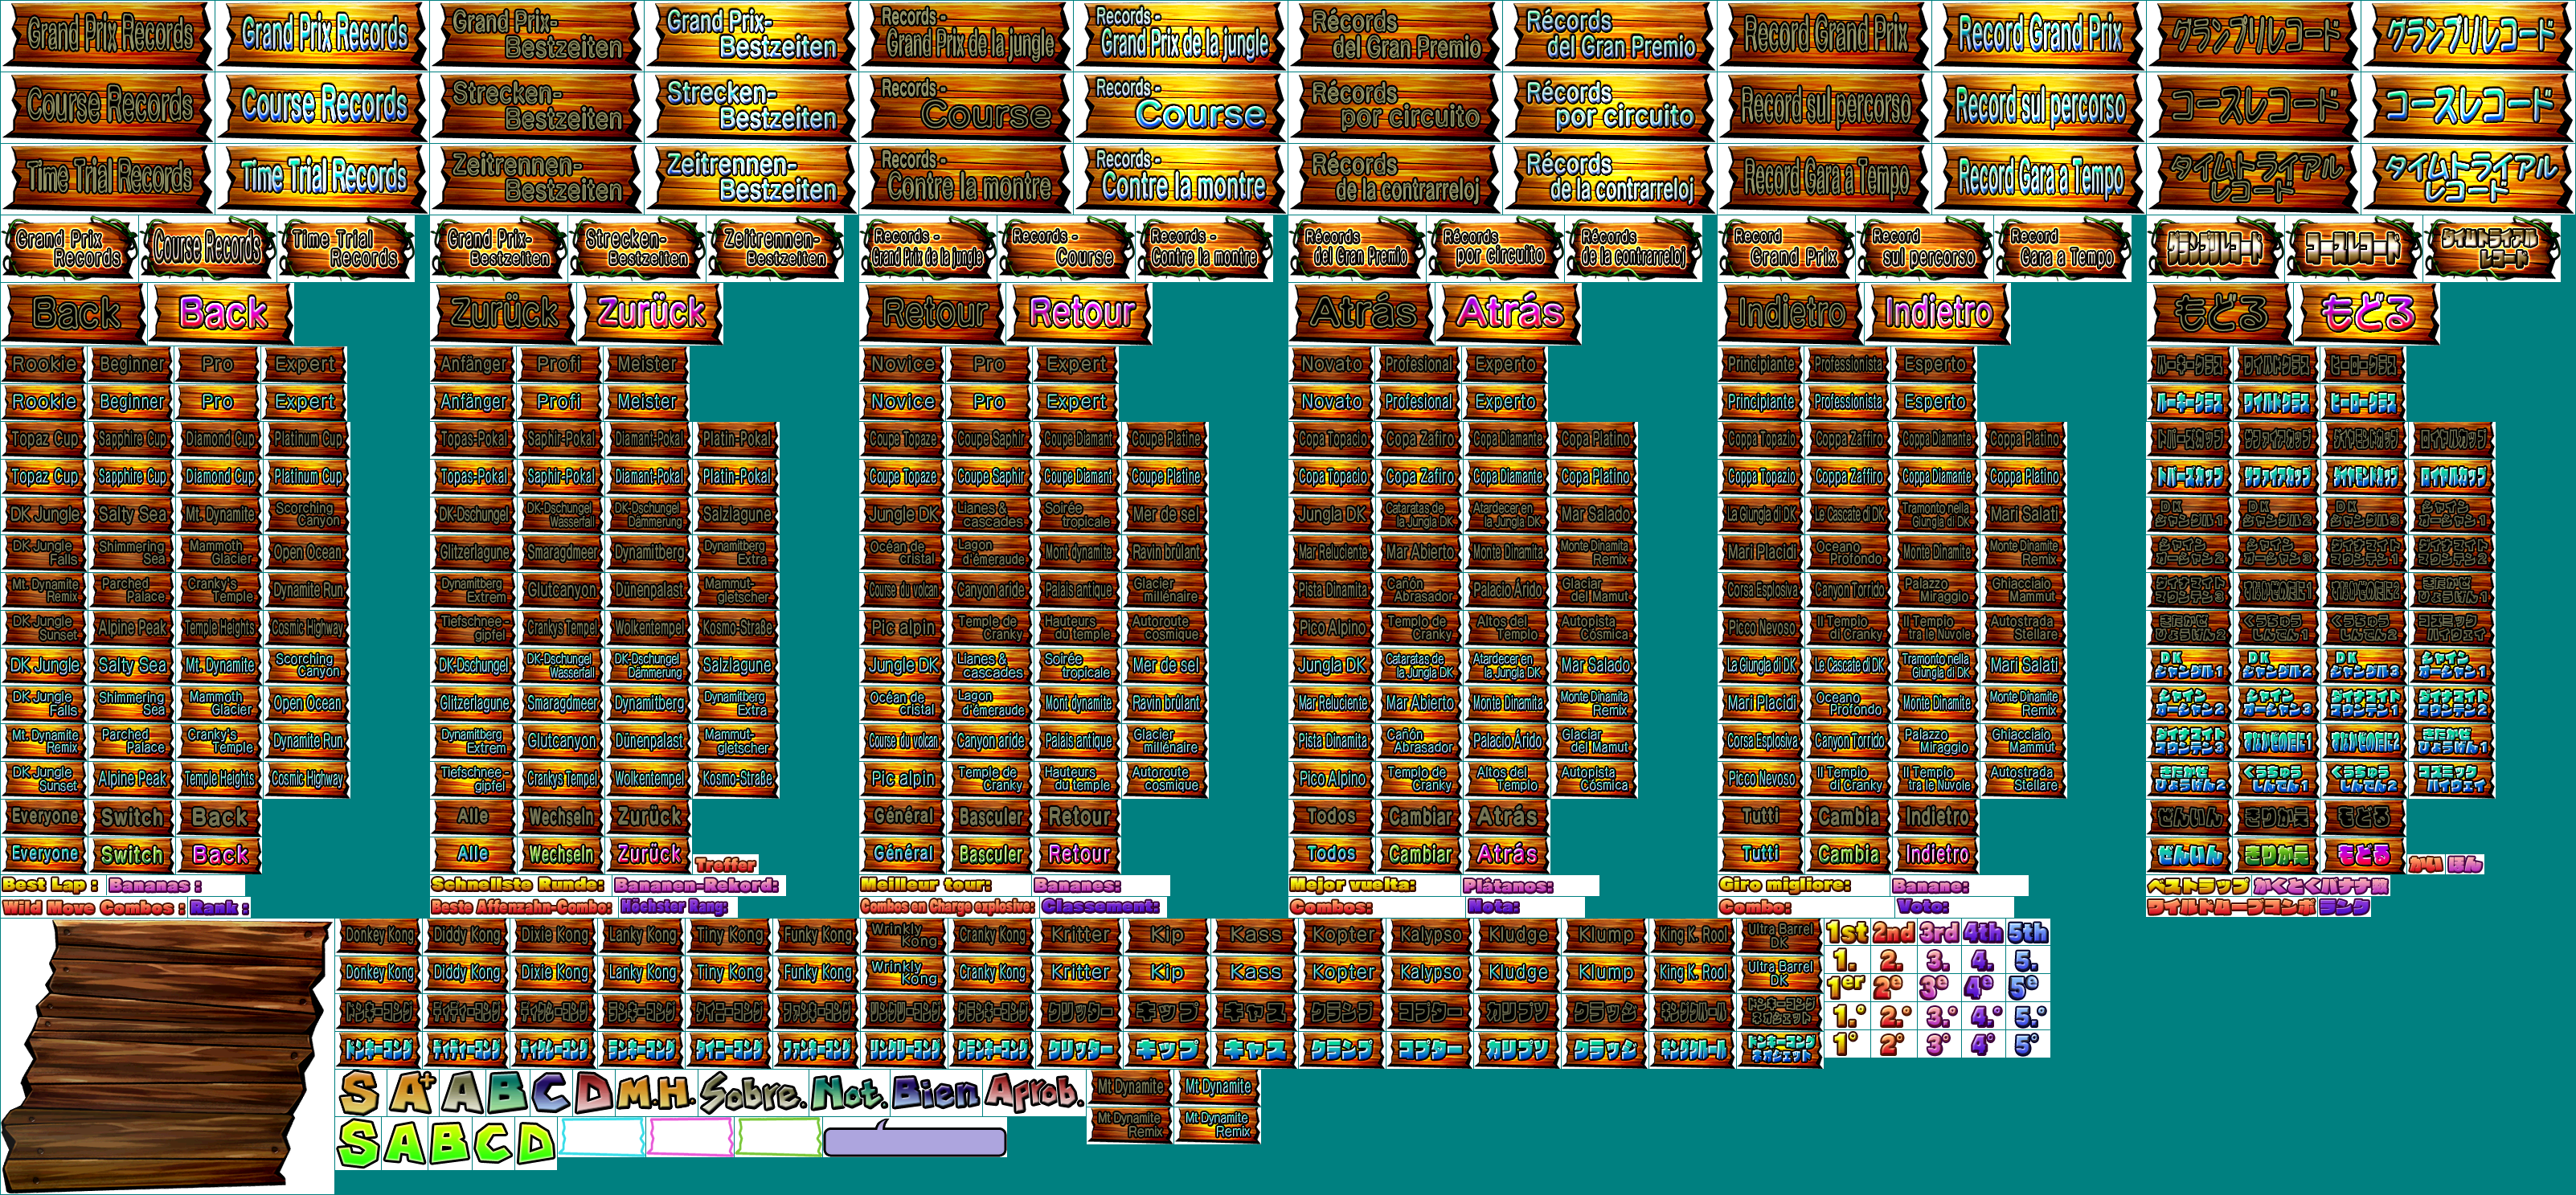2576x1195 pixels.
Task: Click the red Aprob. rank label
Action: click(x=1034, y=1092)
